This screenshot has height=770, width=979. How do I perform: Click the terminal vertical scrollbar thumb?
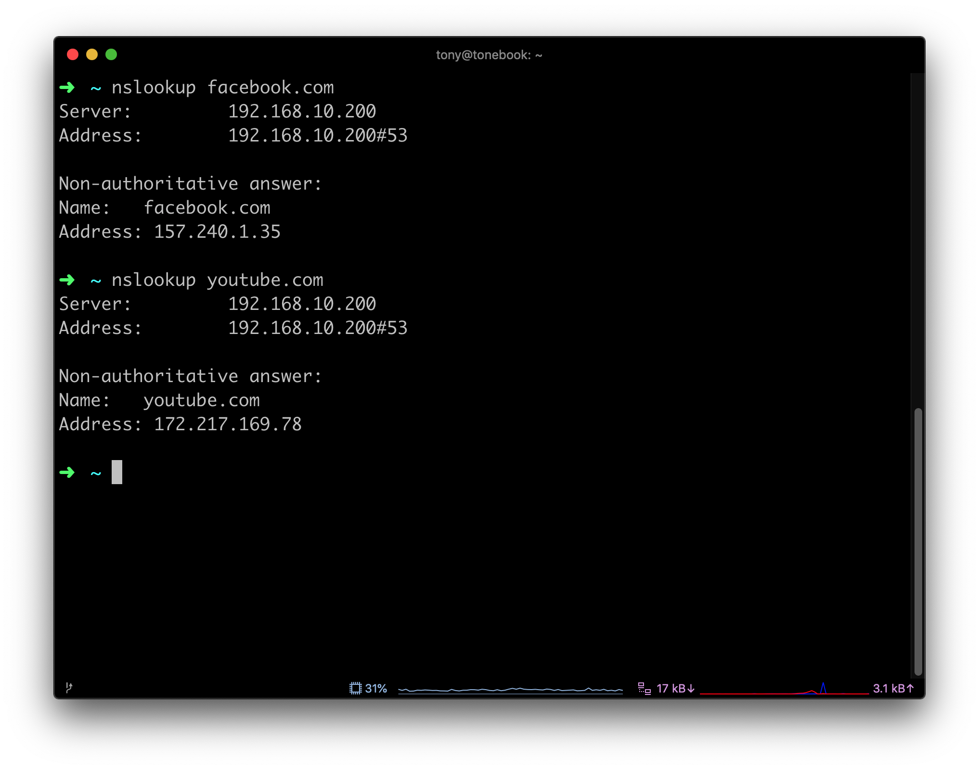coord(918,541)
